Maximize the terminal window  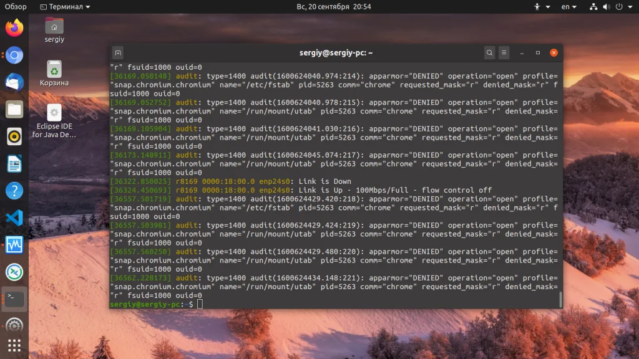(538, 52)
